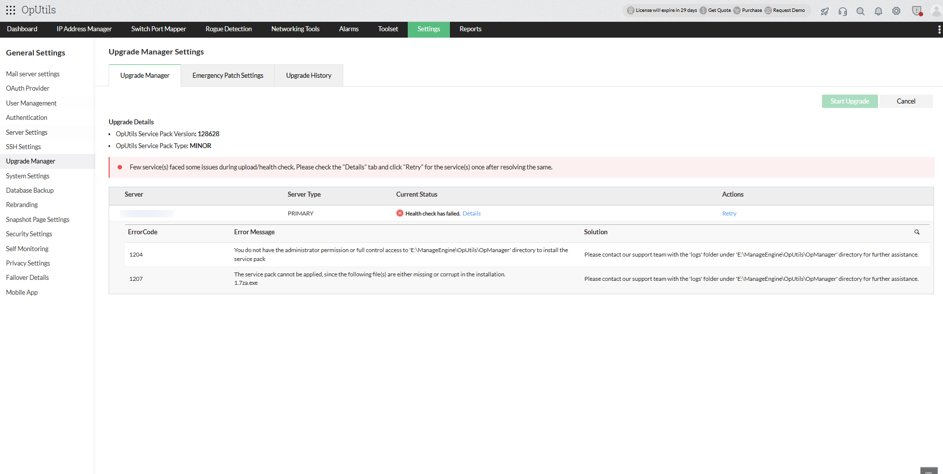
Task: Click the OpUtils product logo text
Action: tap(39, 10)
